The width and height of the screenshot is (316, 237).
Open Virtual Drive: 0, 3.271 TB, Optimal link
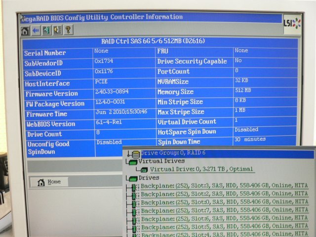pos(201,169)
